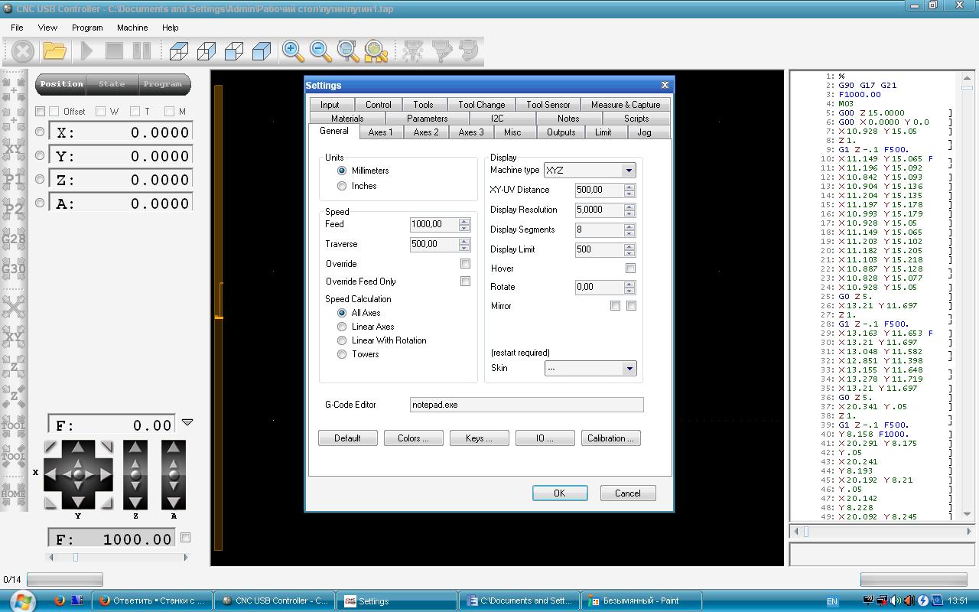Viewport: 979px width, 612px height.
Task: Select Linear Axes speed calculation
Action: click(342, 327)
